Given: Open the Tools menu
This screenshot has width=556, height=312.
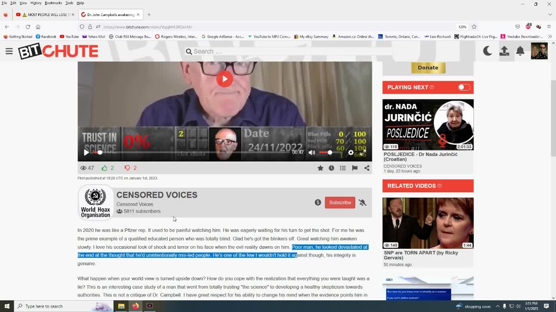Looking at the screenshot, I should [x=69, y=3].
